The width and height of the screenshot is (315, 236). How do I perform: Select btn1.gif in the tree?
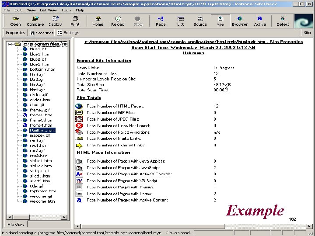pyautogui.click(x=37, y=74)
